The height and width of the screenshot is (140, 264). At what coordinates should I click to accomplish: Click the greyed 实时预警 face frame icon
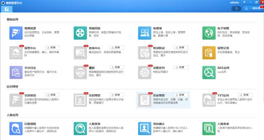80,100
